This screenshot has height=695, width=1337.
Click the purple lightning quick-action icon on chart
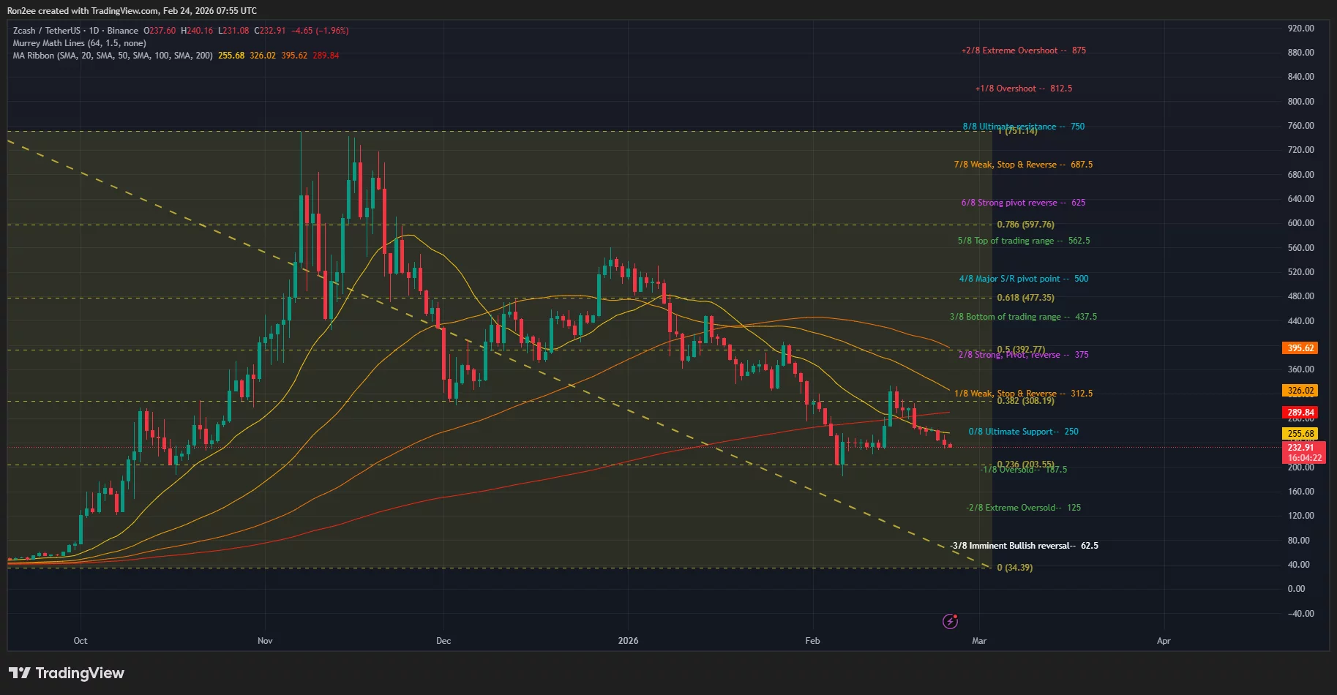pos(949,621)
